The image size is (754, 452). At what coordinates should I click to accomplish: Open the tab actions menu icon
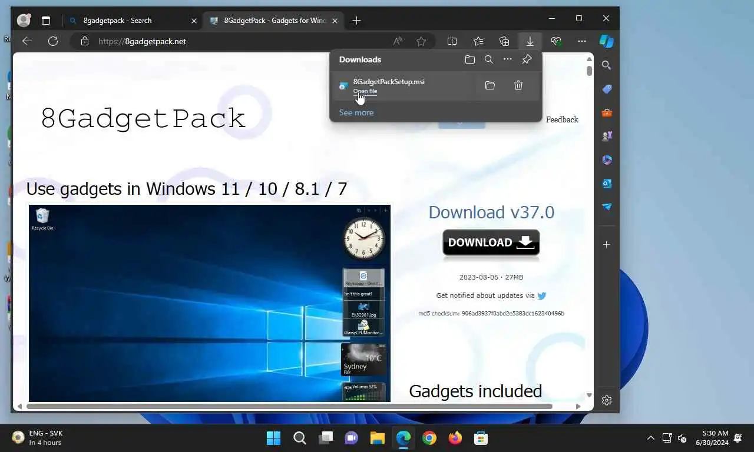(x=46, y=21)
